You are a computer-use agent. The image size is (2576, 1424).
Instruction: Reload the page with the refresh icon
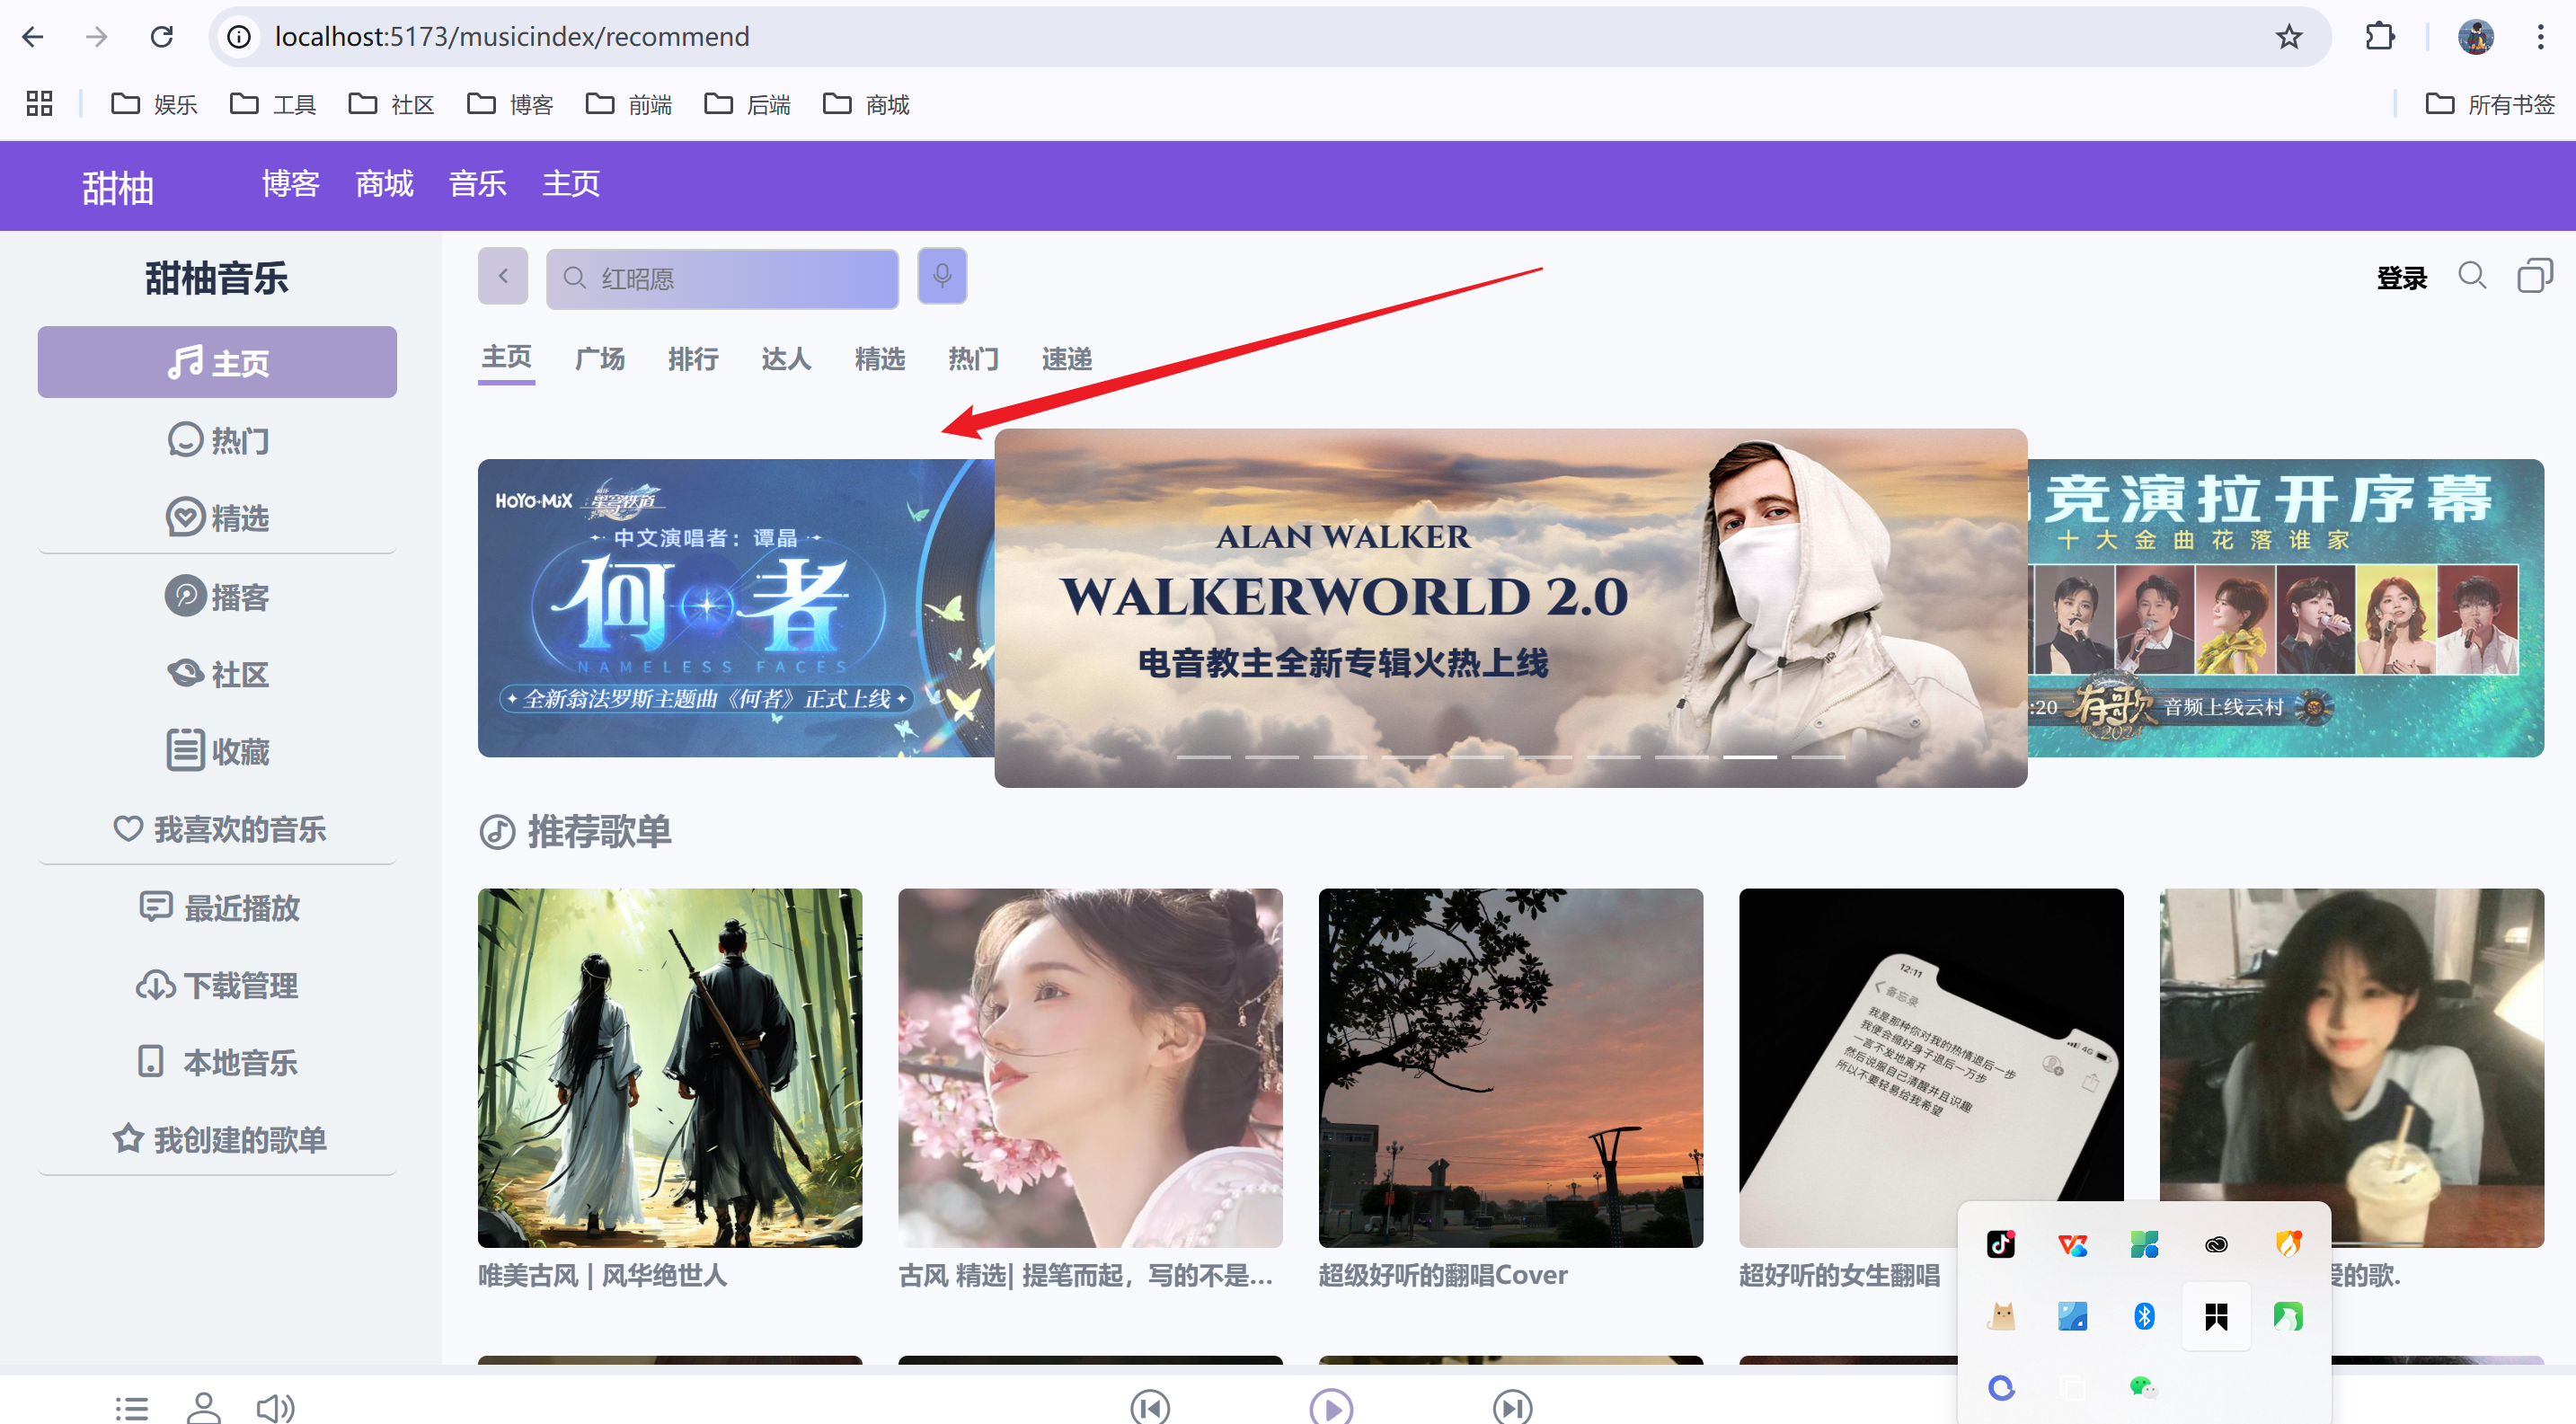click(162, 37)
